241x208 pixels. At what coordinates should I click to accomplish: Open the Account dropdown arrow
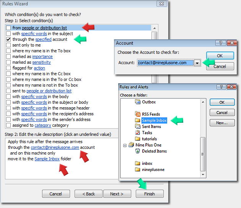click(197, 63)
